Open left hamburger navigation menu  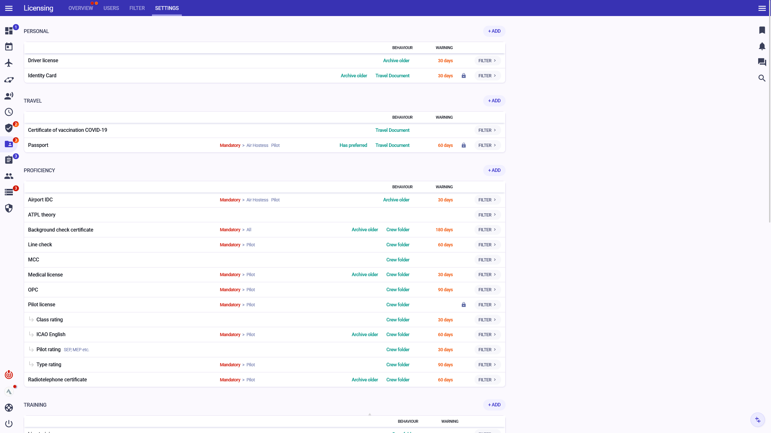(x=9, y=8)
